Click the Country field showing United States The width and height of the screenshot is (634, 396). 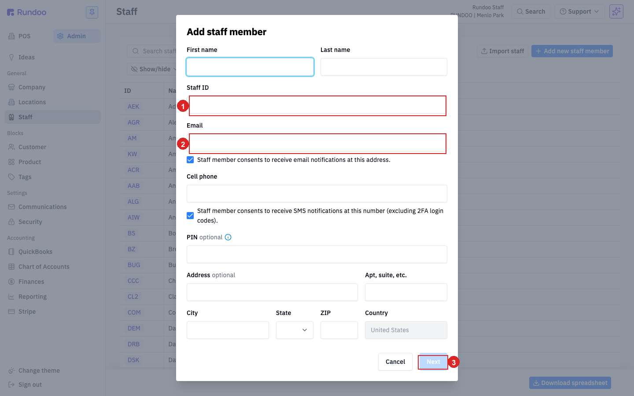click(406, 330)
